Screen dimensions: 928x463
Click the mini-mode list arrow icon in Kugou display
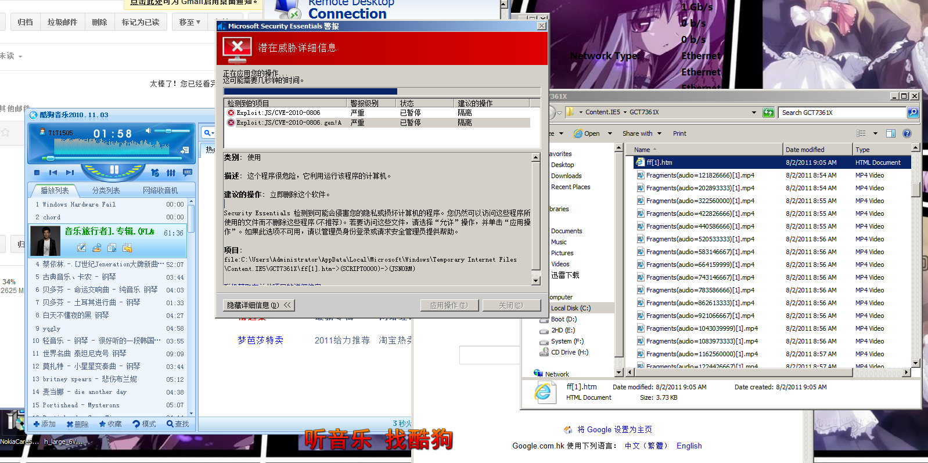185,150
